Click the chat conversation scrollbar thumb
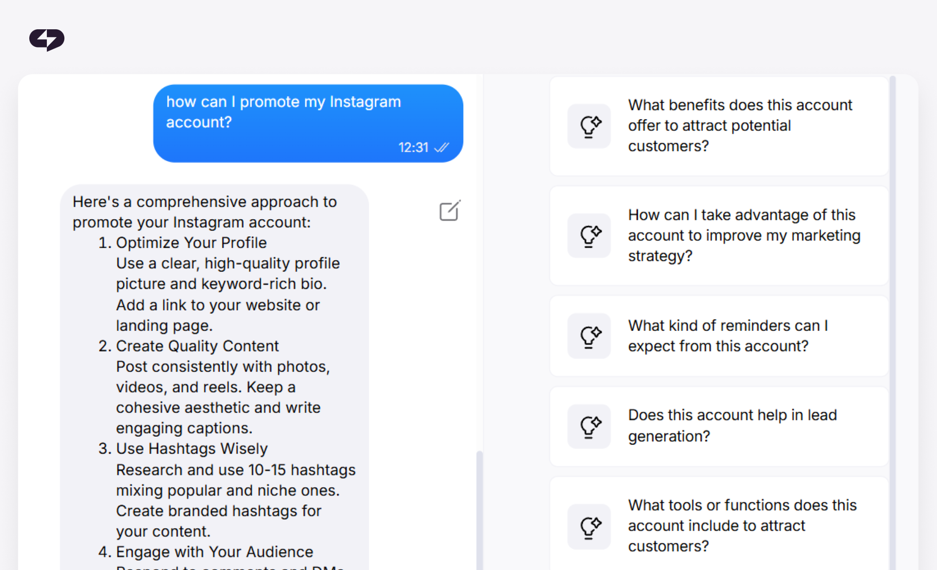Viewport: 937px width, 570px height. (479, 510)
